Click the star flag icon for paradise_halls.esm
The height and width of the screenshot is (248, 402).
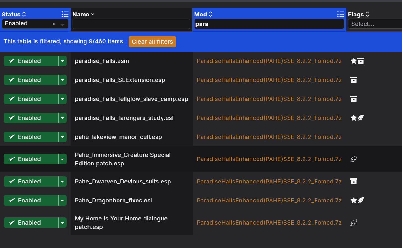[x=354, y=61]
